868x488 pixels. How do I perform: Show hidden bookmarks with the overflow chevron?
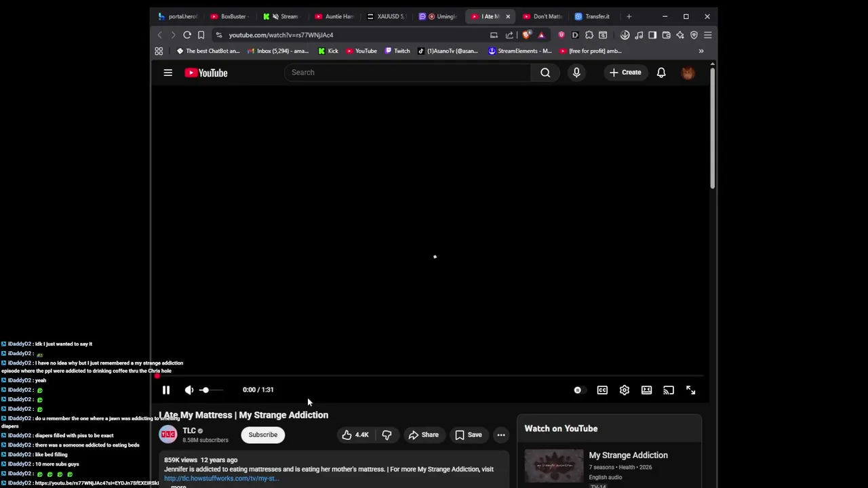pyautogui.click(x=701, y=51)
